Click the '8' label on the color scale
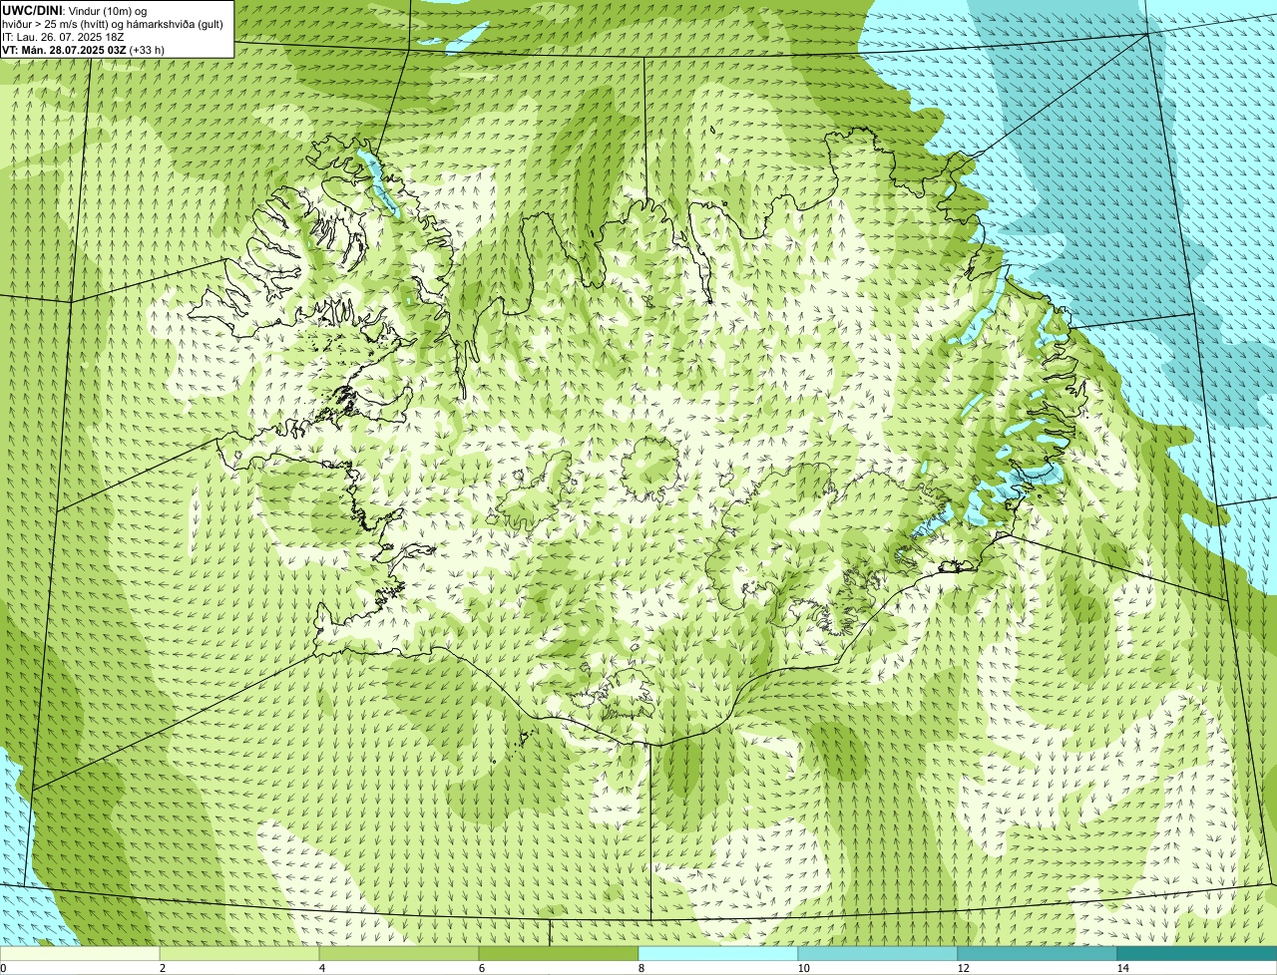1277x975 pixels. point(641,968)
